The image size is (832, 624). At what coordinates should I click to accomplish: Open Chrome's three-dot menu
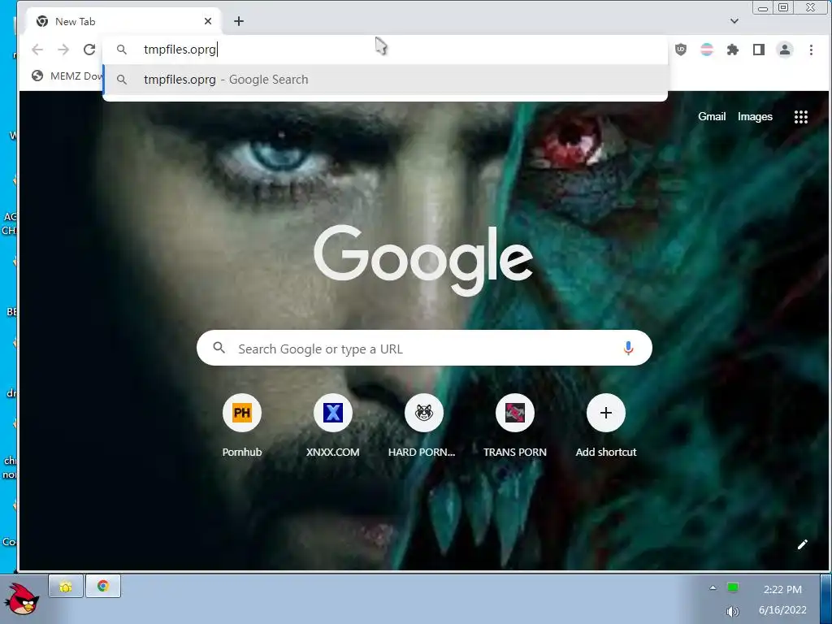[x=811, y=50]
